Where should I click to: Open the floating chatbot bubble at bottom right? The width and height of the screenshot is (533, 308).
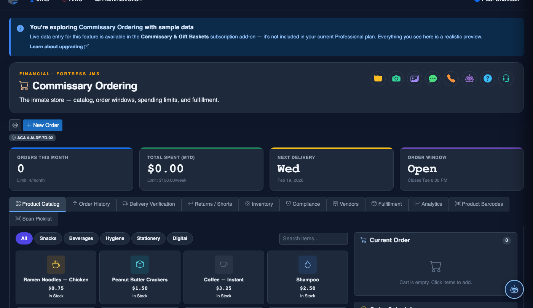(514, 289)
